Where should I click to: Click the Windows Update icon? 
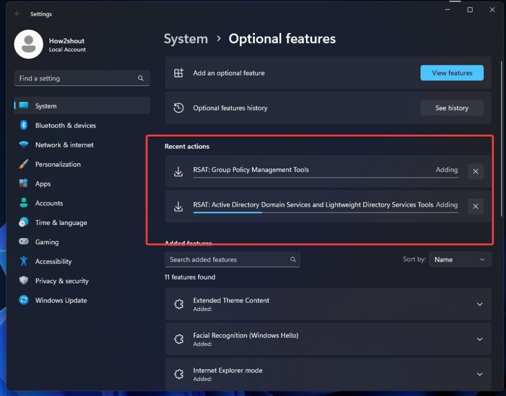point(24,300)
